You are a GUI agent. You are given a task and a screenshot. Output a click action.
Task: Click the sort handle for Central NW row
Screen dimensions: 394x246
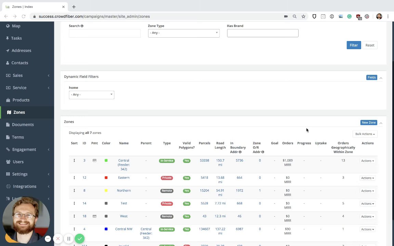(x=74, y=229)
